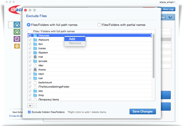This screenshot has width=183, height=126.
Task: Click the Save Changes button
Action: tap(143, 112)
